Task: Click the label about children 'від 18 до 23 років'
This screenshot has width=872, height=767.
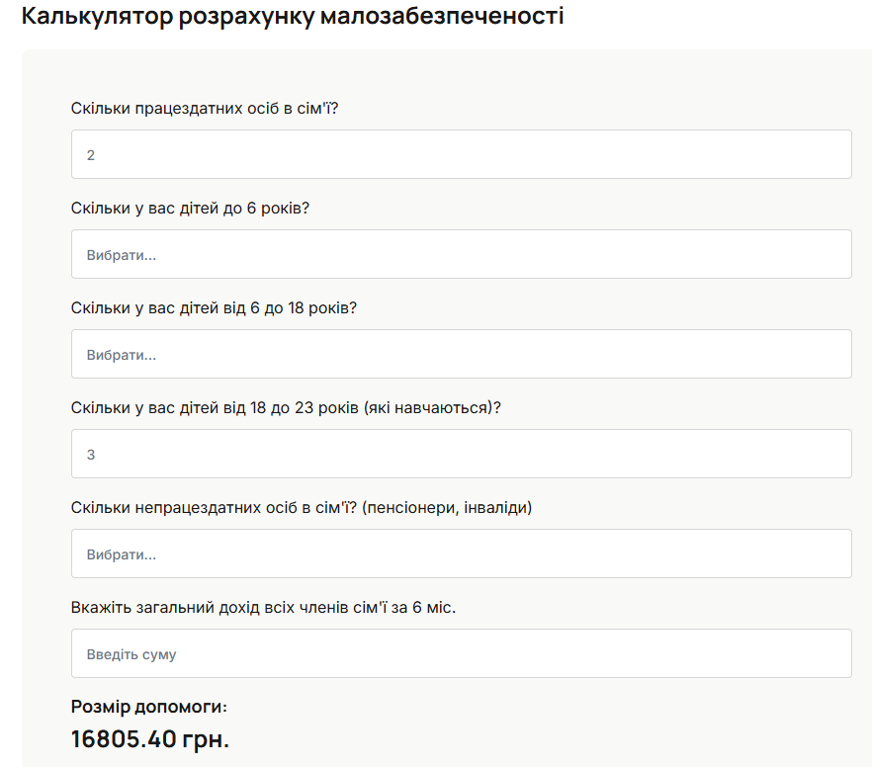Action: tap(286, 407)
